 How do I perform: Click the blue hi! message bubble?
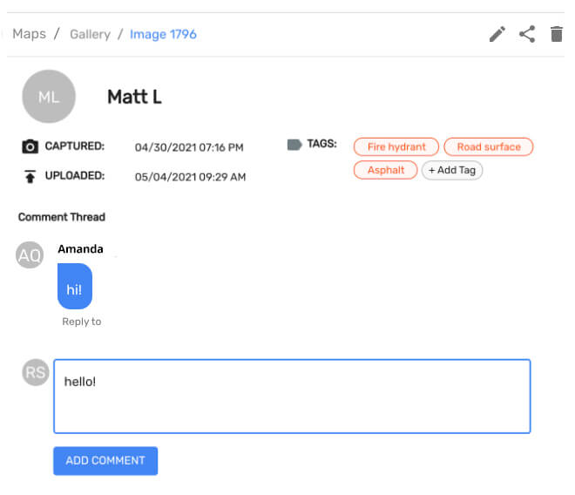[x=75, y=286]
